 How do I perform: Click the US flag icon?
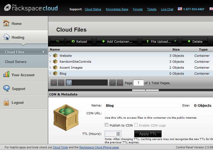click(x=180, y=9)
